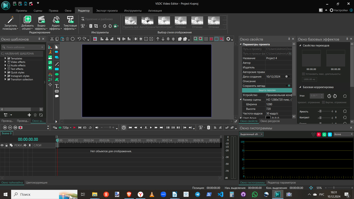
Task: Choose the line drawing tool
Action: [x=57, y=64]
